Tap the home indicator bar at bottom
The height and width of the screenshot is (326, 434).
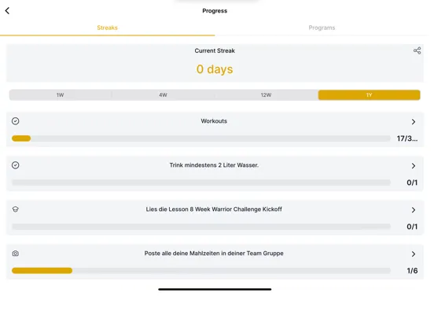(215, 290)
